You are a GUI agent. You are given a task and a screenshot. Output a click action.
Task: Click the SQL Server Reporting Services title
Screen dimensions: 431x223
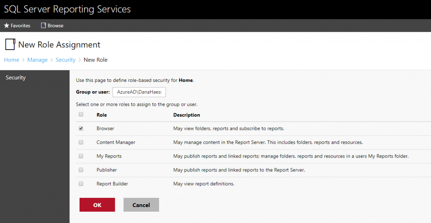[67, 9]
